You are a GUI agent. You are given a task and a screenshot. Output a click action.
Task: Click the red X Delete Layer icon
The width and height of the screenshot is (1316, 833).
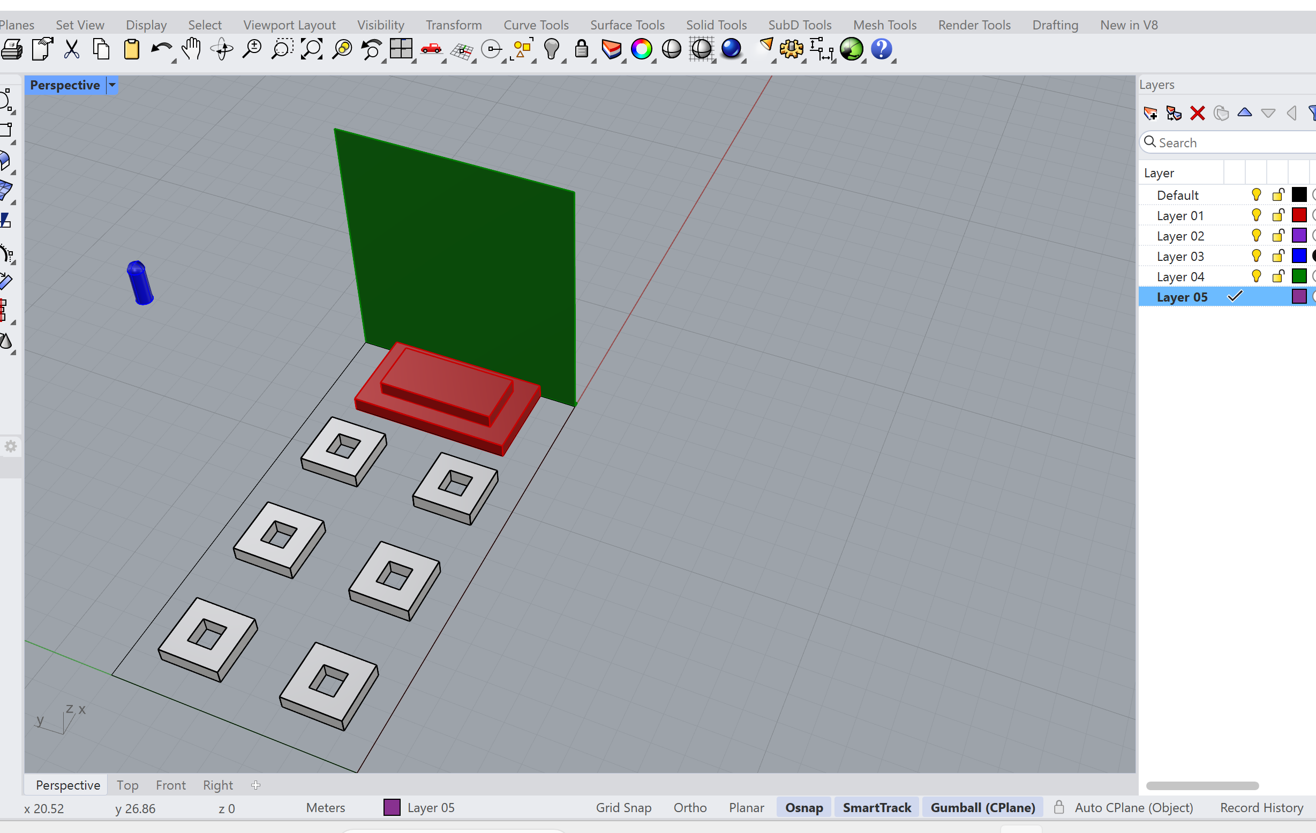[1198, 113]
